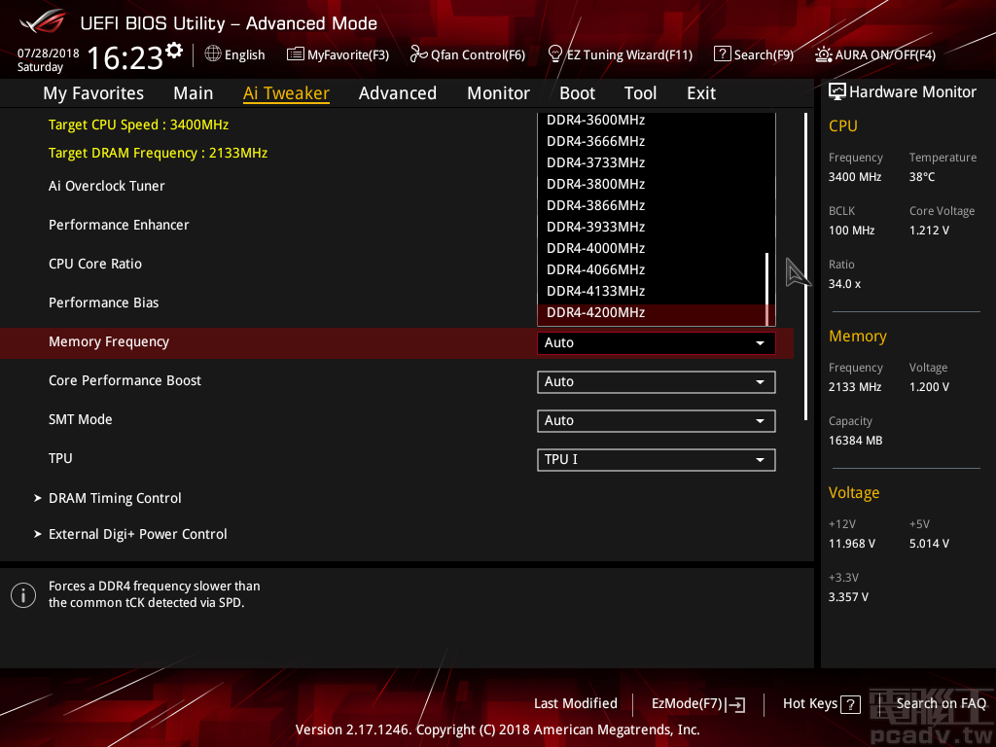Image resolution: width=996 pixels, height=747 pixels.
Task: Open the SMT Mode dropdown
Action: coord(656,421)
